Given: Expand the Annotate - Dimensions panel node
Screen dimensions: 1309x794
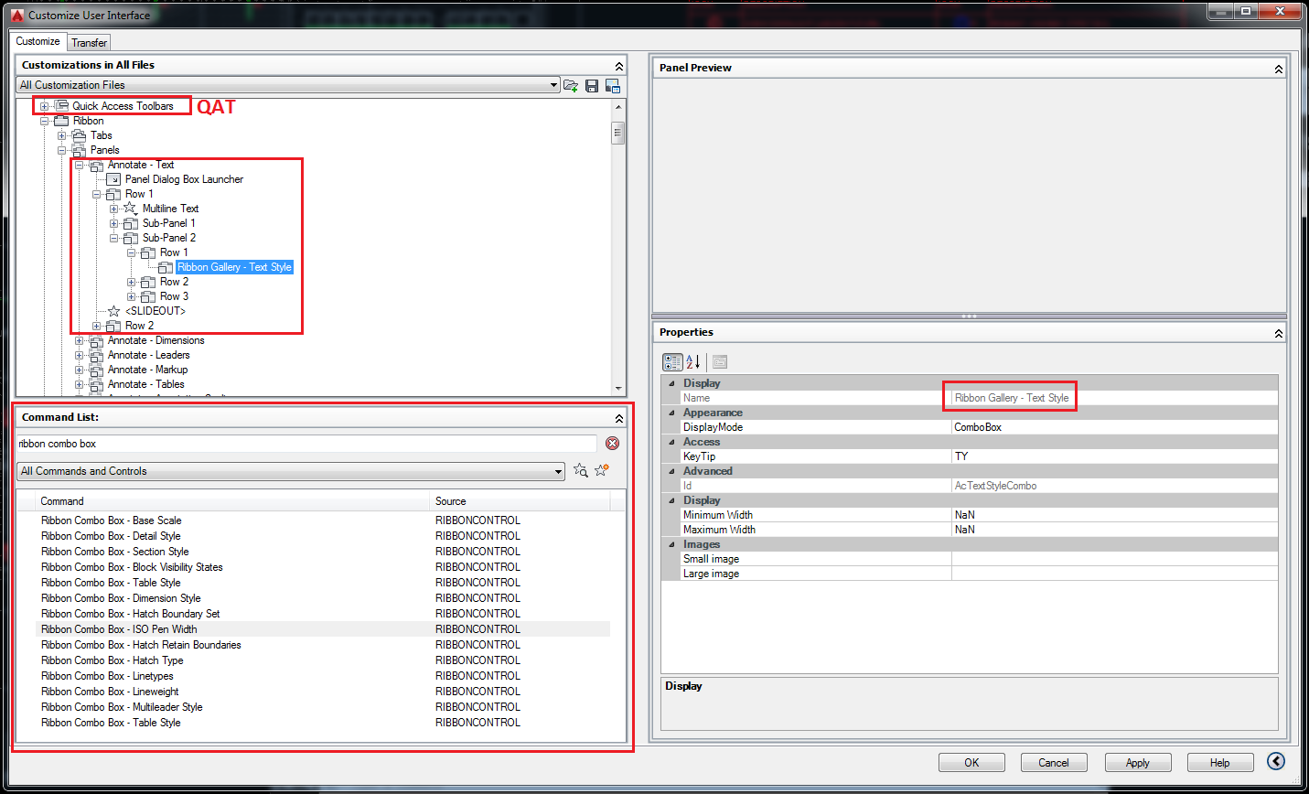Looking at the screenshot, I should 78,339.
